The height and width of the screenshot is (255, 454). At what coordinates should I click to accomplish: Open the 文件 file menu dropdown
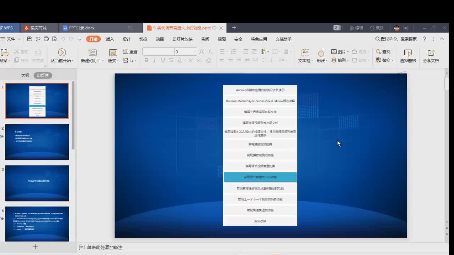tap(11, 39)
